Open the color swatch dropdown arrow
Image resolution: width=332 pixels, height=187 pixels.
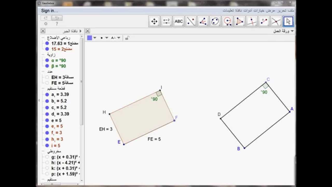95,38
